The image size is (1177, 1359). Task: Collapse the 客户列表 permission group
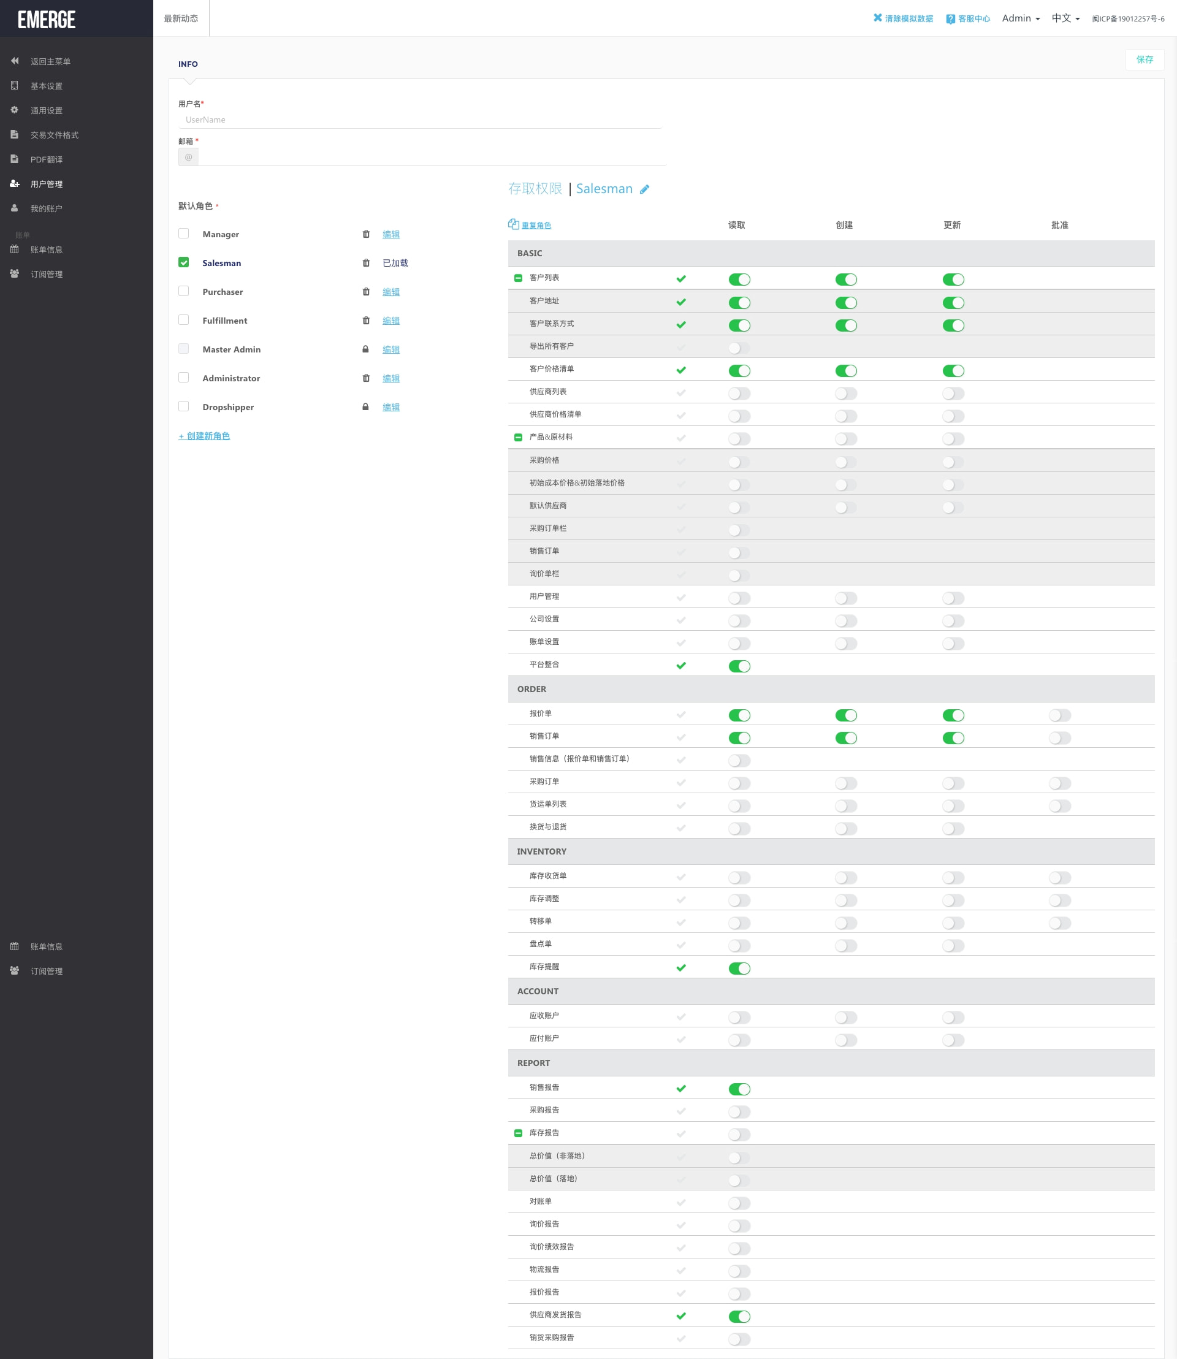(517, 278)
